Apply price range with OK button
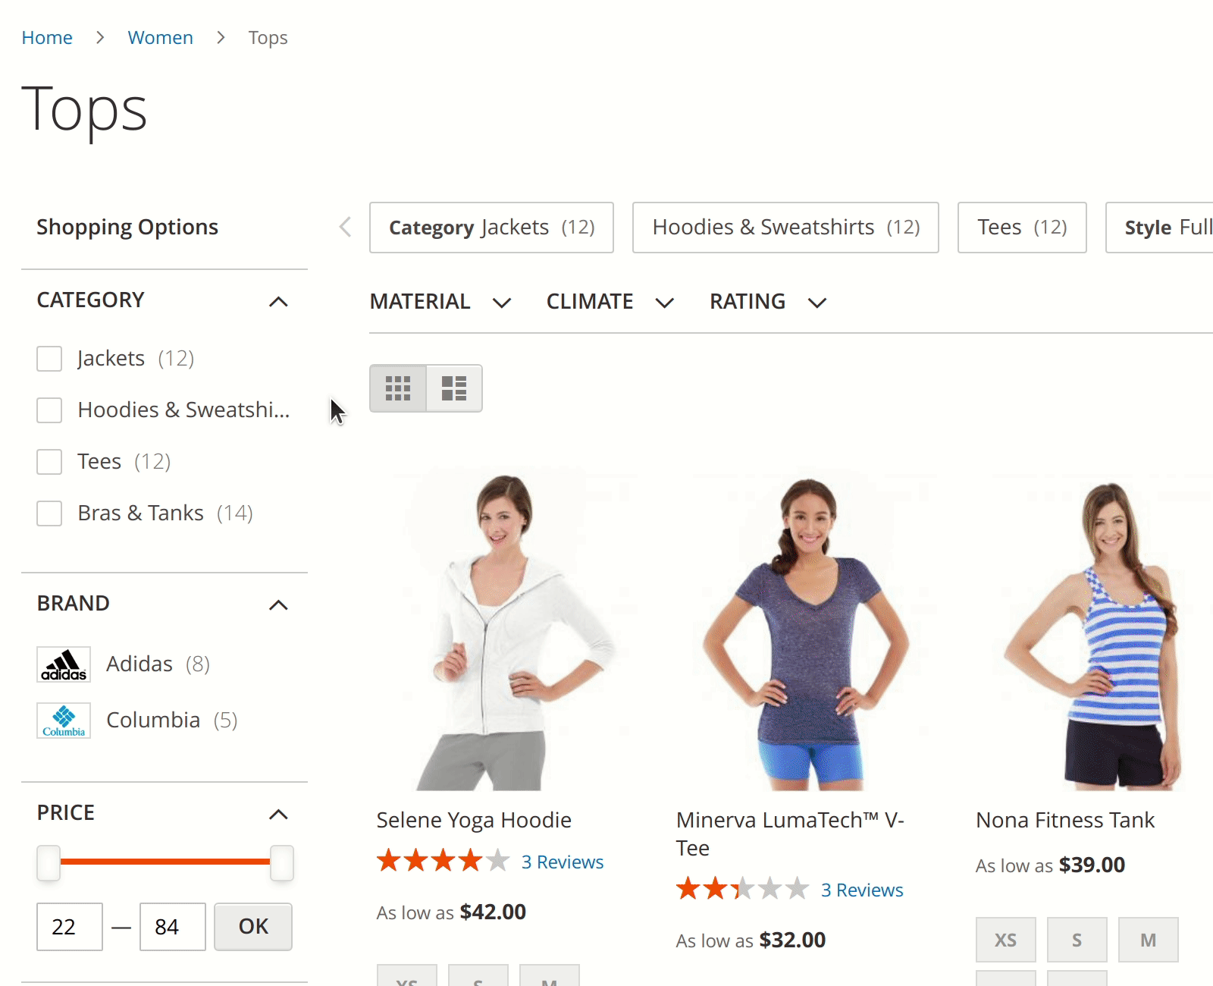Screen dimensions: 1213x986 pyautogui.click(x=253, y=926)
